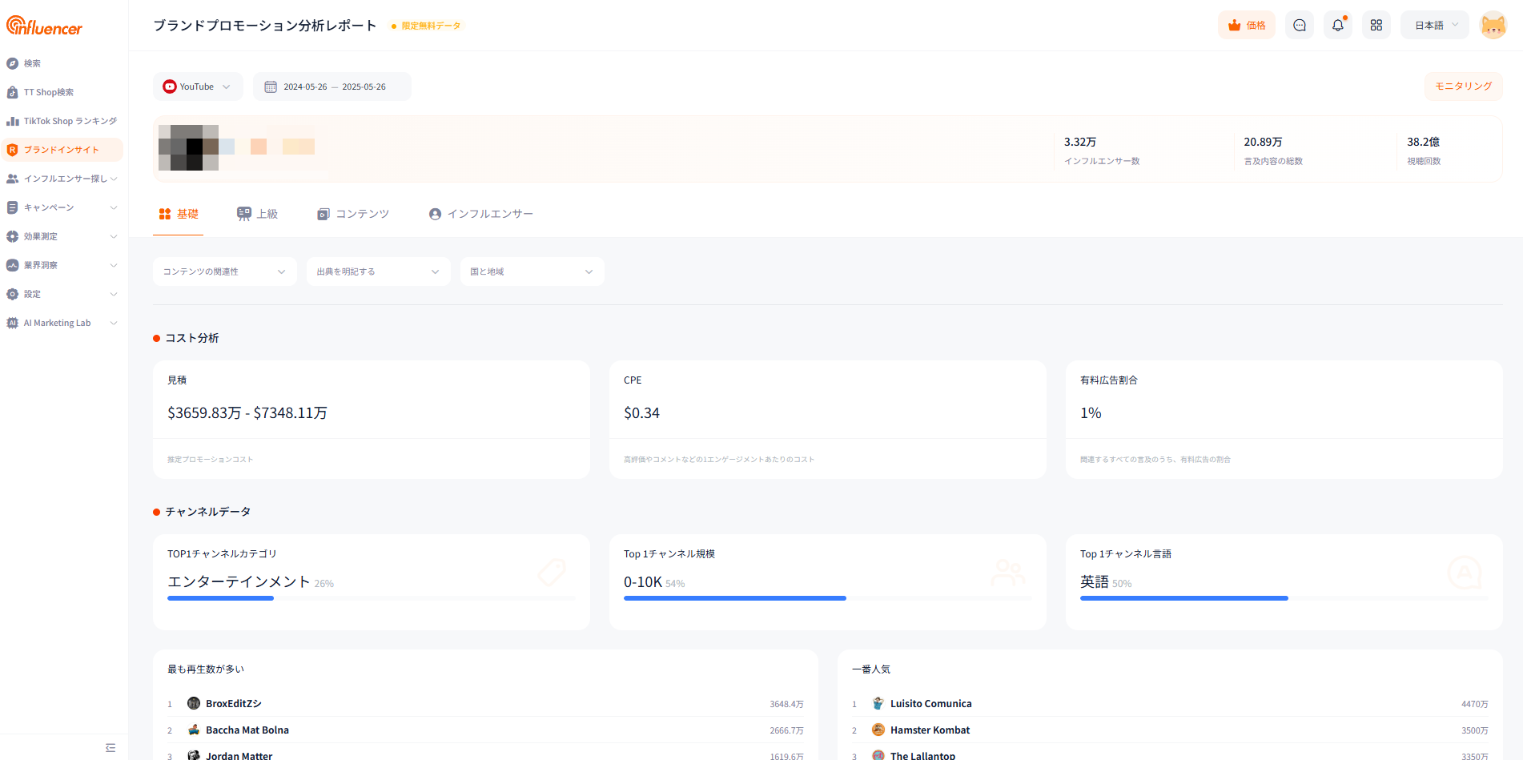1523x760 pixels.
Task: Switch to the インフルエンサー tab
Action: click(481, 214)
